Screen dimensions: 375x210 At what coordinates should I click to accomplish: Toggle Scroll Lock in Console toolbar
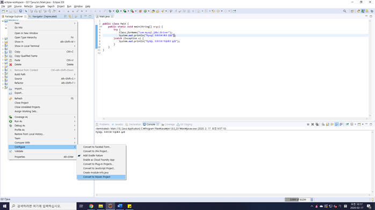click(328, 124)
